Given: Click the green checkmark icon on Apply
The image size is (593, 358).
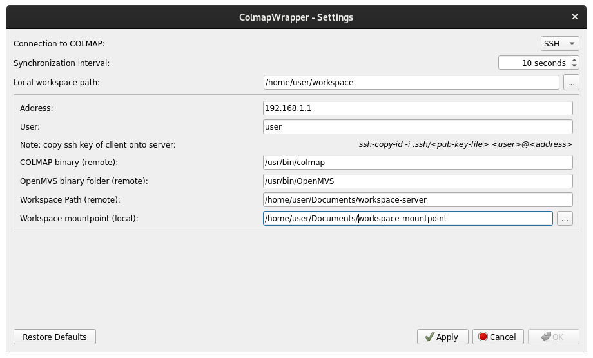Looking at the screenshot, I should [429, 337].
